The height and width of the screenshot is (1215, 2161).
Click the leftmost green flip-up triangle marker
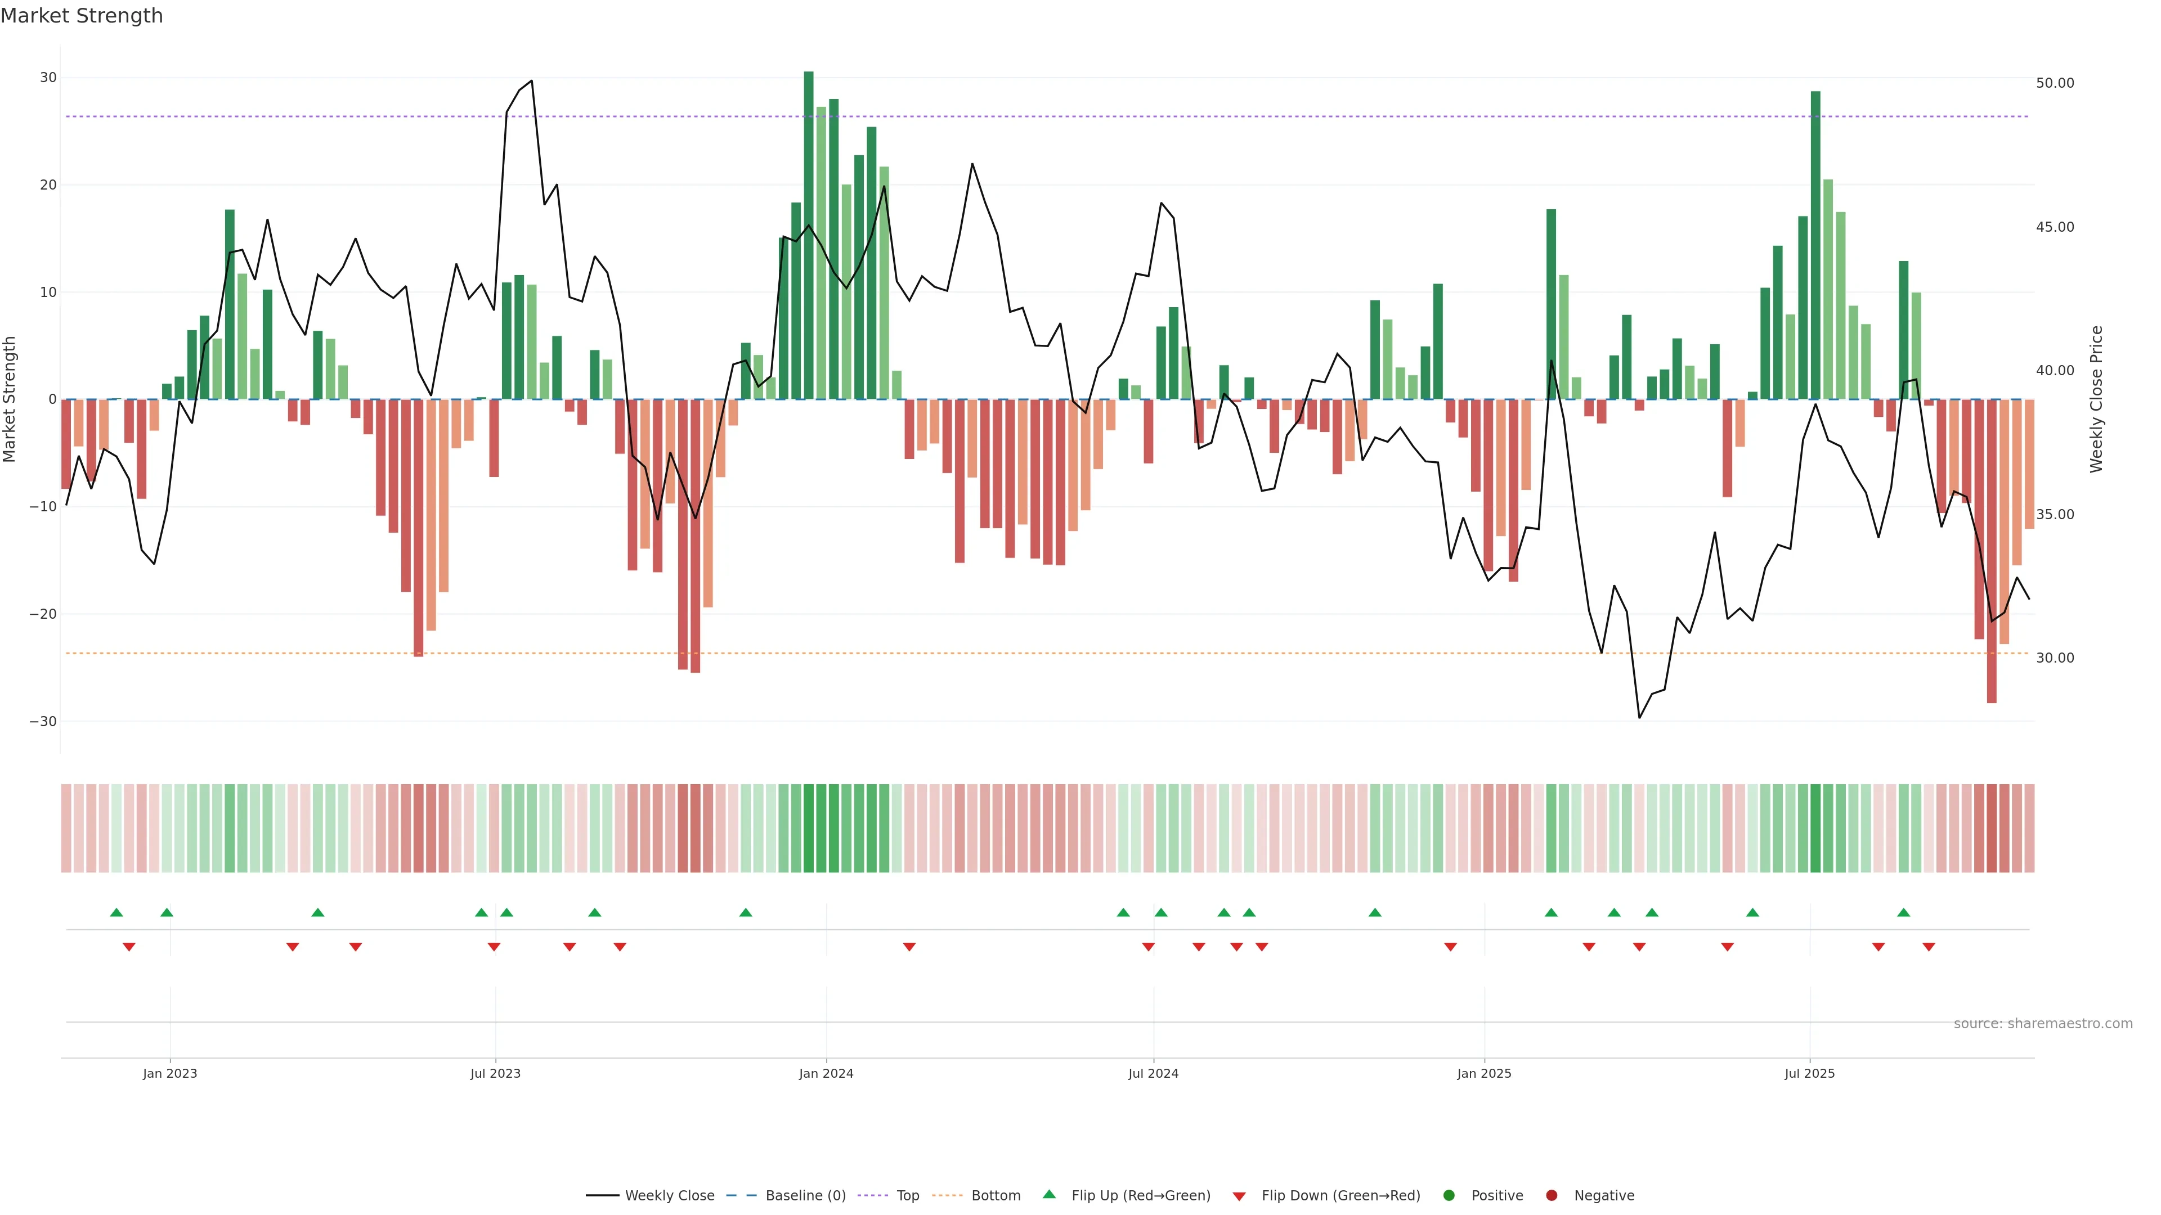(x=116, y=912)
